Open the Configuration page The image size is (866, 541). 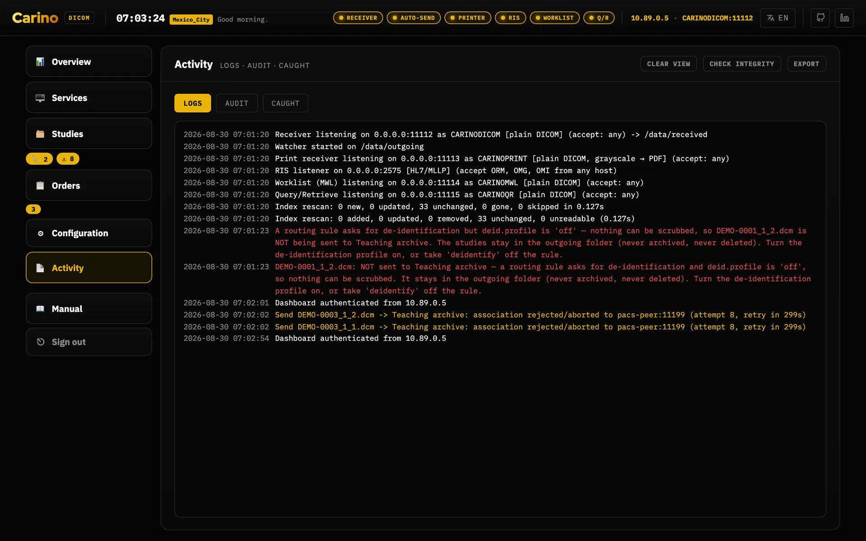[89, 233]
